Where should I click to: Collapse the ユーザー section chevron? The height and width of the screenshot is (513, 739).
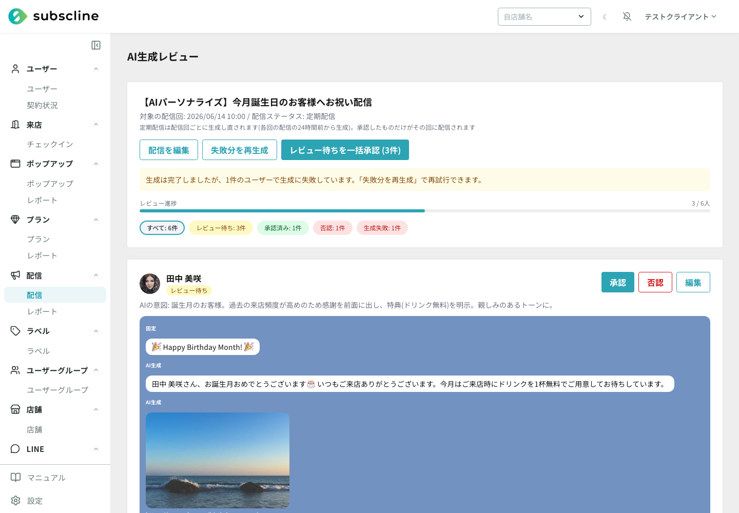click(x=96, y=69)
